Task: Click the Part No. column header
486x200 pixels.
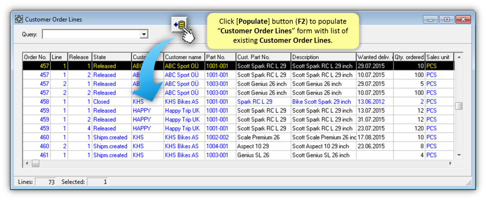Action: [x=220, y=57]
